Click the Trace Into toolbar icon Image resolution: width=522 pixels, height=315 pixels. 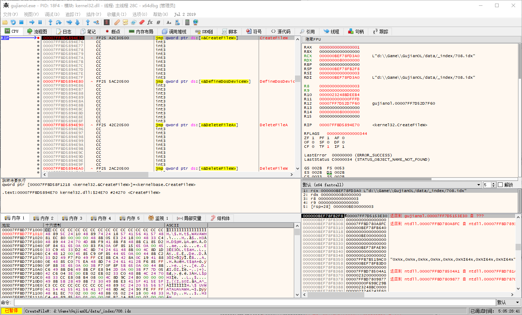click(69, 22)
